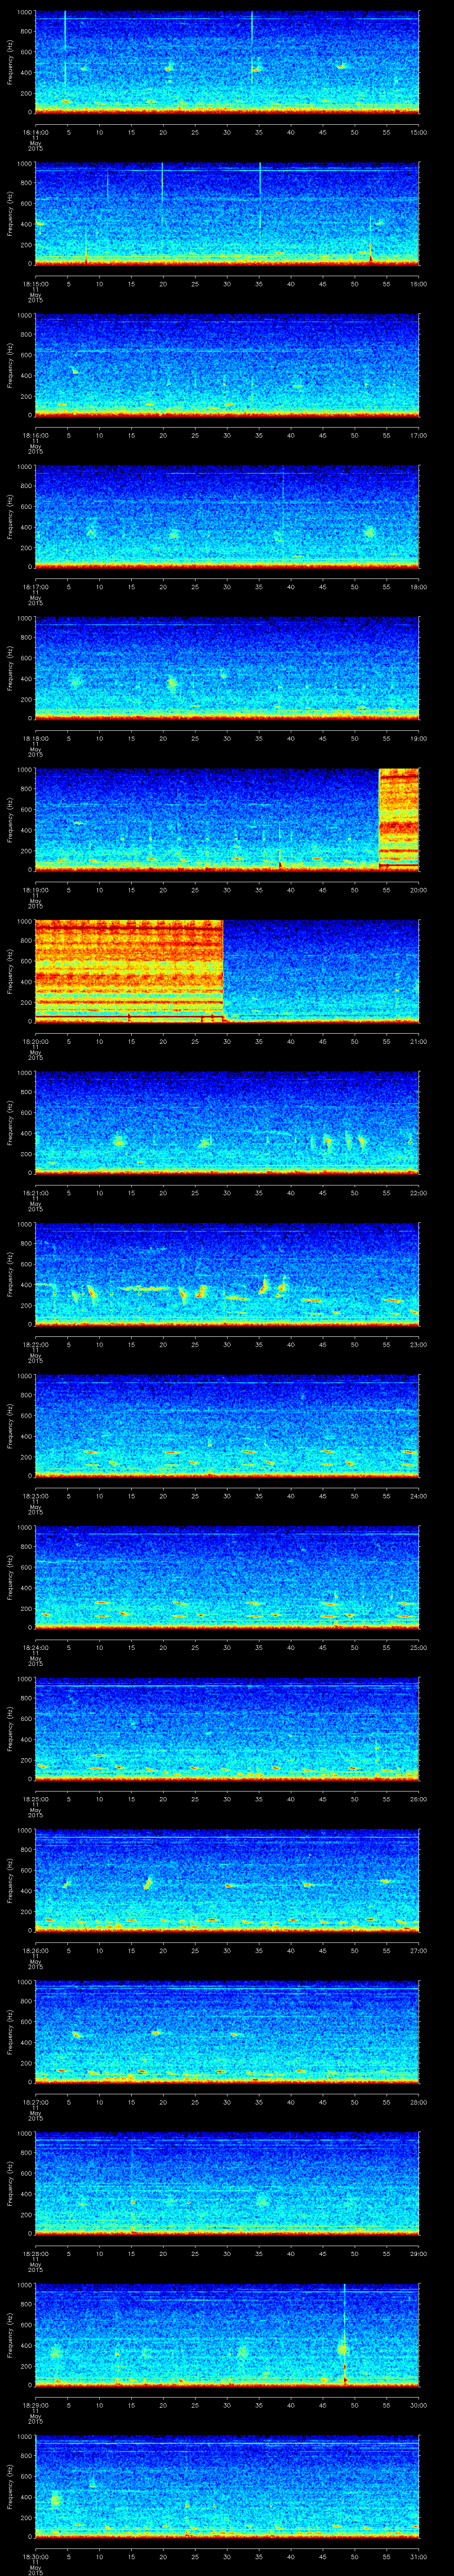Pick the spectrogram panel starting at 18:17:00

(227, 517)
